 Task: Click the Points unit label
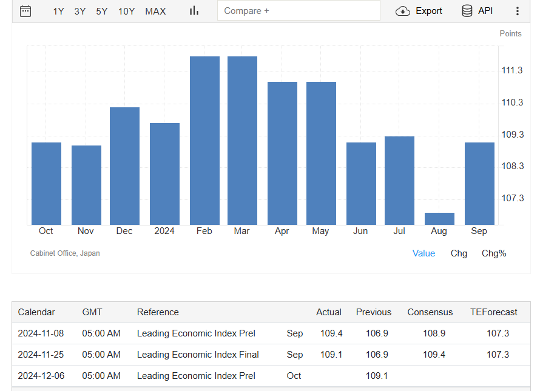[x=510, y=34]
